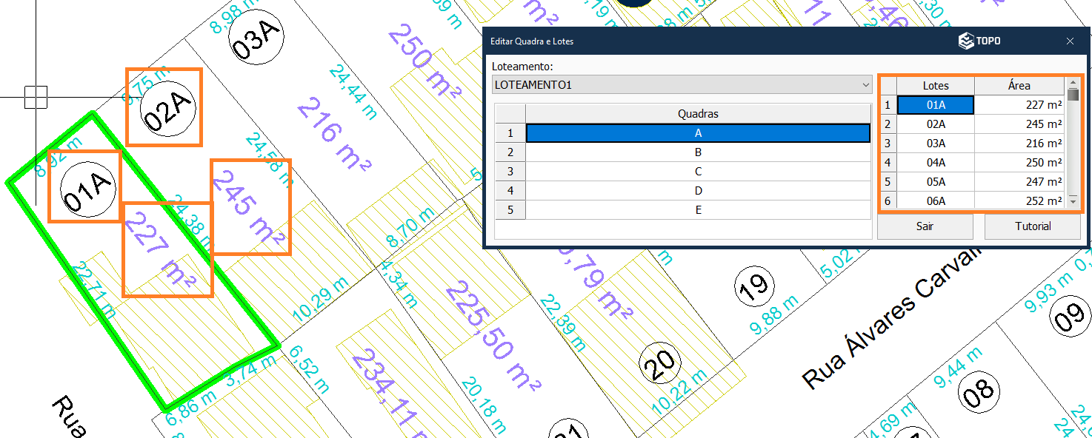The image size is (1092, 438).
Task: Select Quadra B in the list
Action: point(697,152)
